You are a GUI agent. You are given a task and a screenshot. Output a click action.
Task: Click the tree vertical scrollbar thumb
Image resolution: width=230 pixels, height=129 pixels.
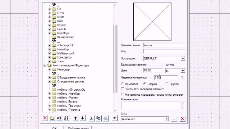coord(115,59)
